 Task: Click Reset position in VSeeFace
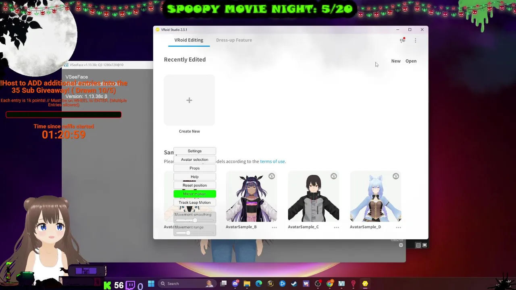pyautogui.click(x=195, y=185)
